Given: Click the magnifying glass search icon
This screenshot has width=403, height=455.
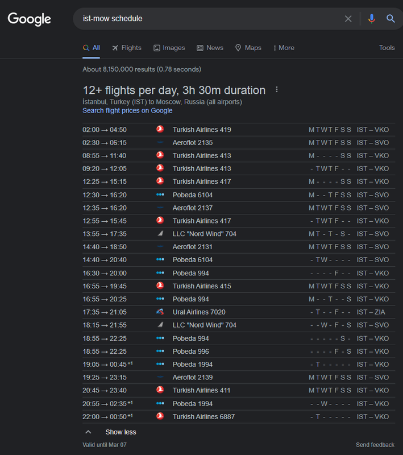Looking at the screenshot, I should tap(390, 19).
